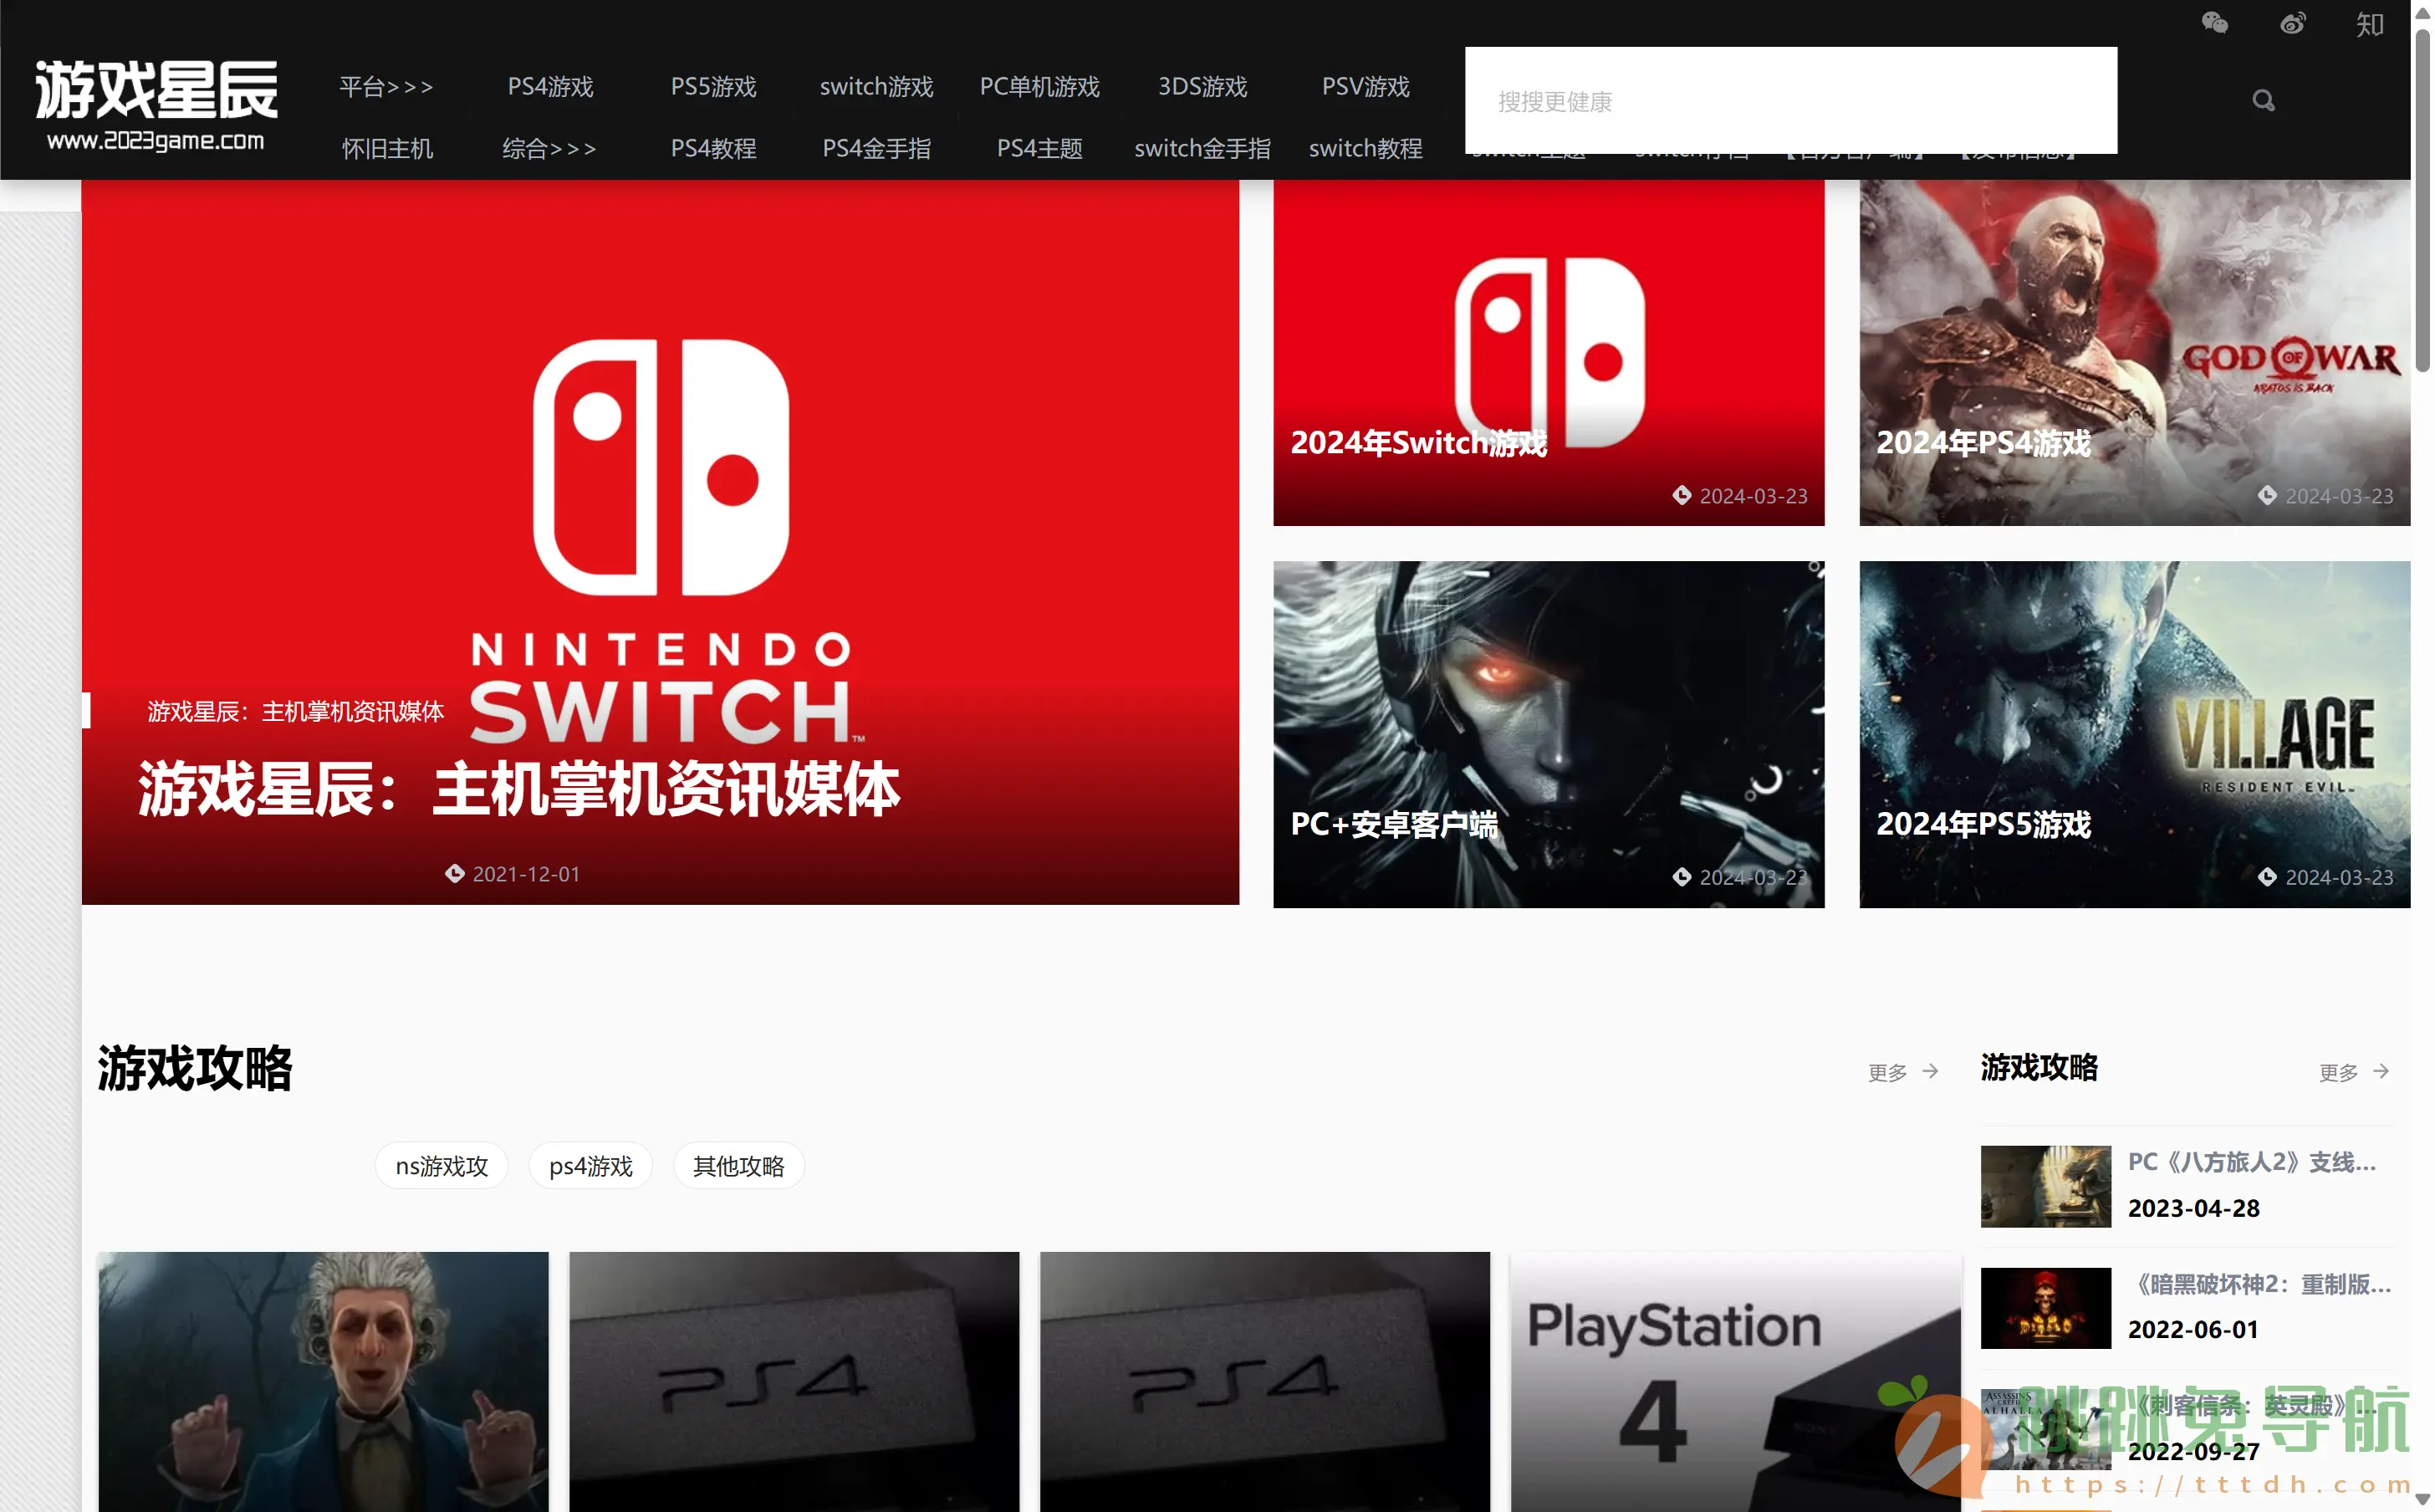The width and height of the screenshot is (2435, 1512).
Task: Click 更多 beside the main 游戏攻略 heading
Action: tap(1902, 1072)
